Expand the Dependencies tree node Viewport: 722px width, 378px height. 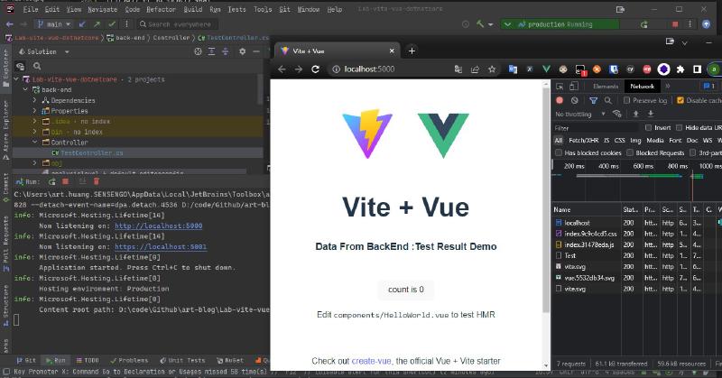[x=34, y=101]
